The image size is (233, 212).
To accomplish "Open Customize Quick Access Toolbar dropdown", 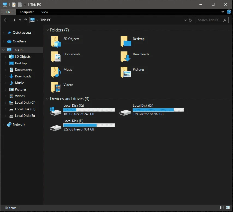I will pos(25,5).
